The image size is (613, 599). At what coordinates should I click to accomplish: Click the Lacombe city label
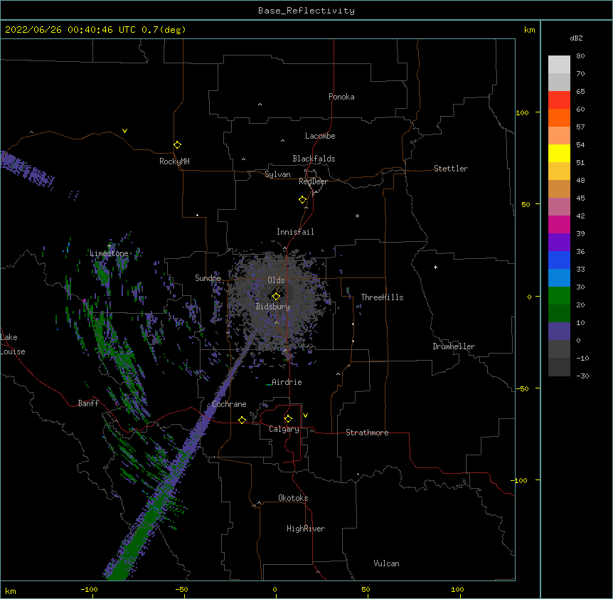320,136
